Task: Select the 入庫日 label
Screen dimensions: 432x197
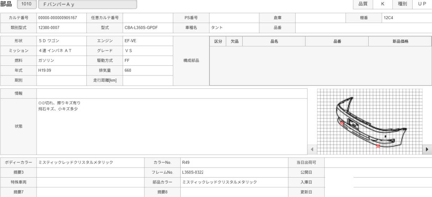Action: (306, 182)
